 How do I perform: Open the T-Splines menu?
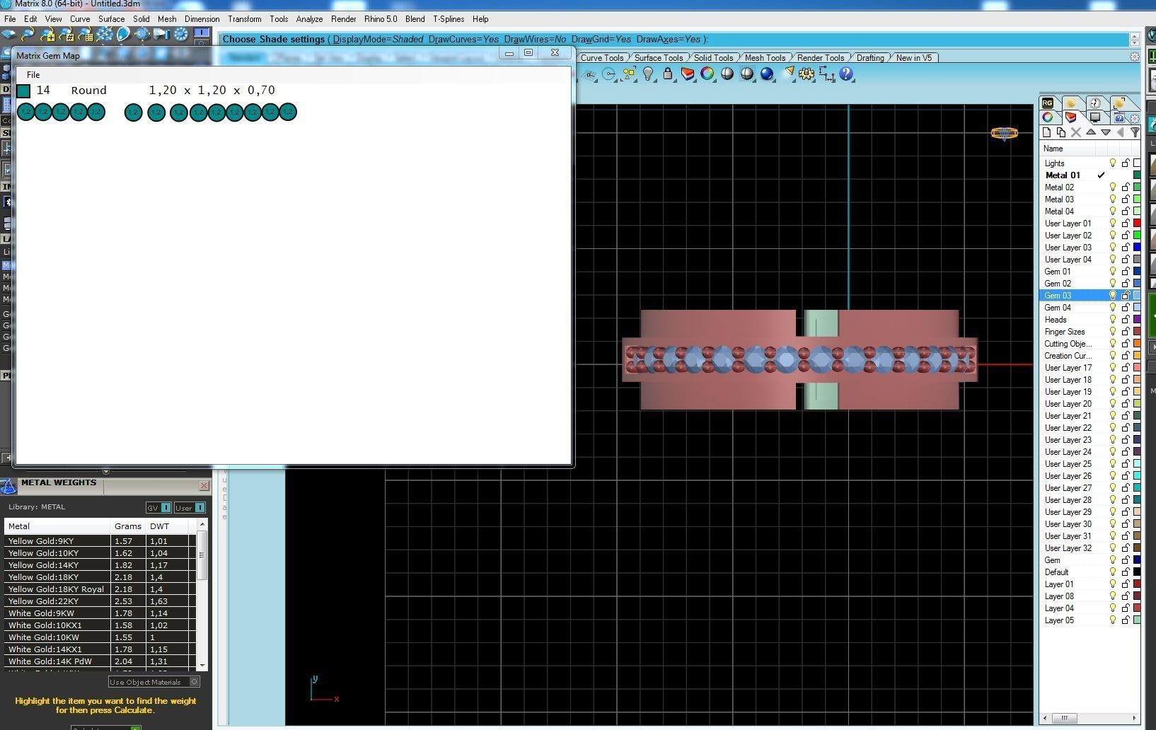click(449, 19)
